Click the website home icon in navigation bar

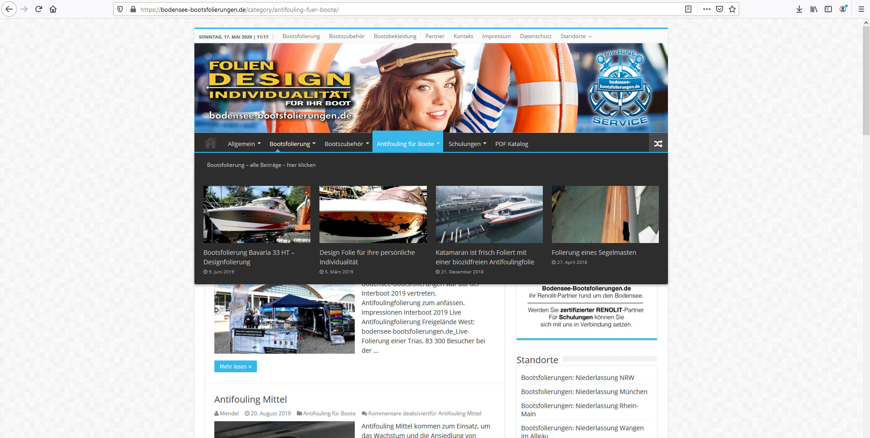210,143
